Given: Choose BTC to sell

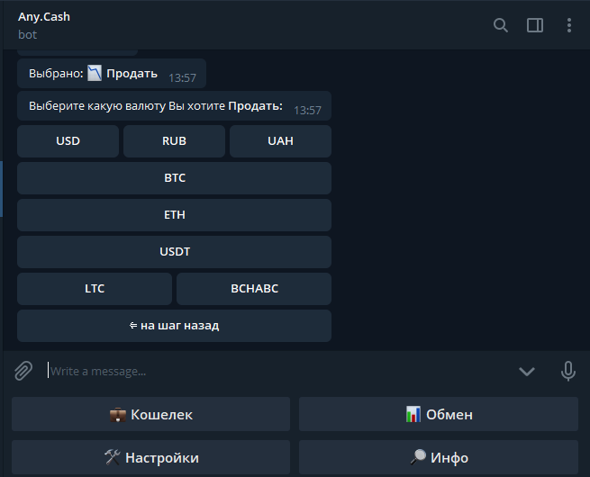Looking at the screenshot, I should pyautogui.click(x=174, y=178).
